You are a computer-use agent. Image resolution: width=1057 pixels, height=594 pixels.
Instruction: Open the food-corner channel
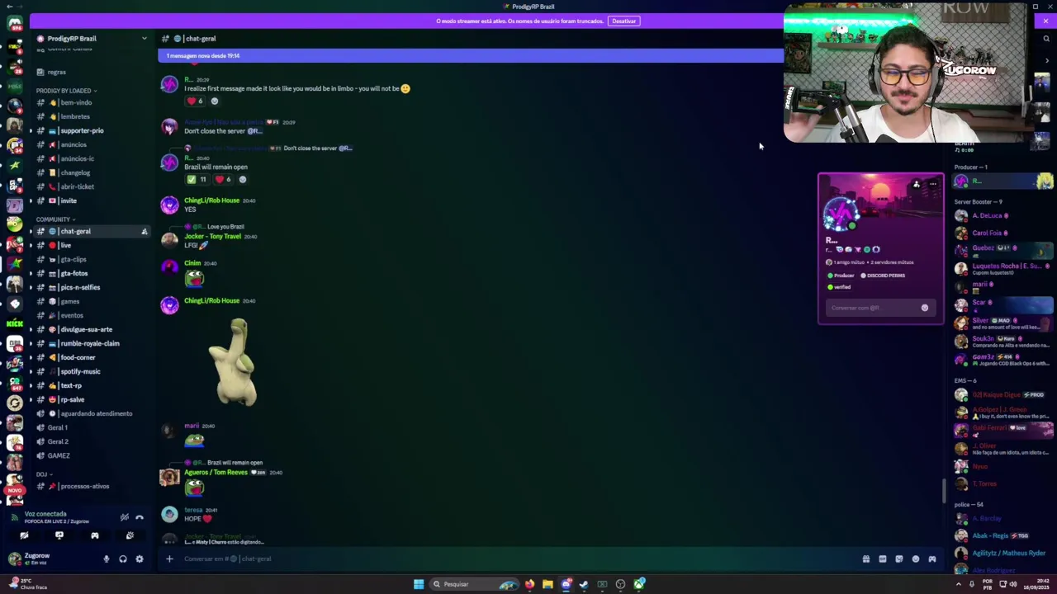click(x=91, y=358)
